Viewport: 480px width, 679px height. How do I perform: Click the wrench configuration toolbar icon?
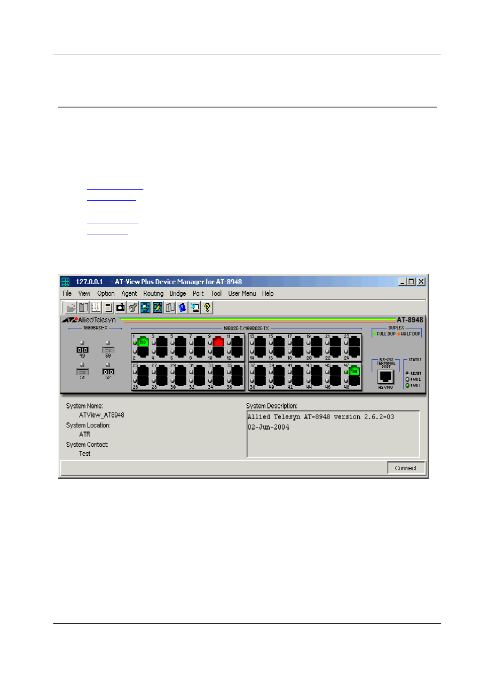pos(133,307)
